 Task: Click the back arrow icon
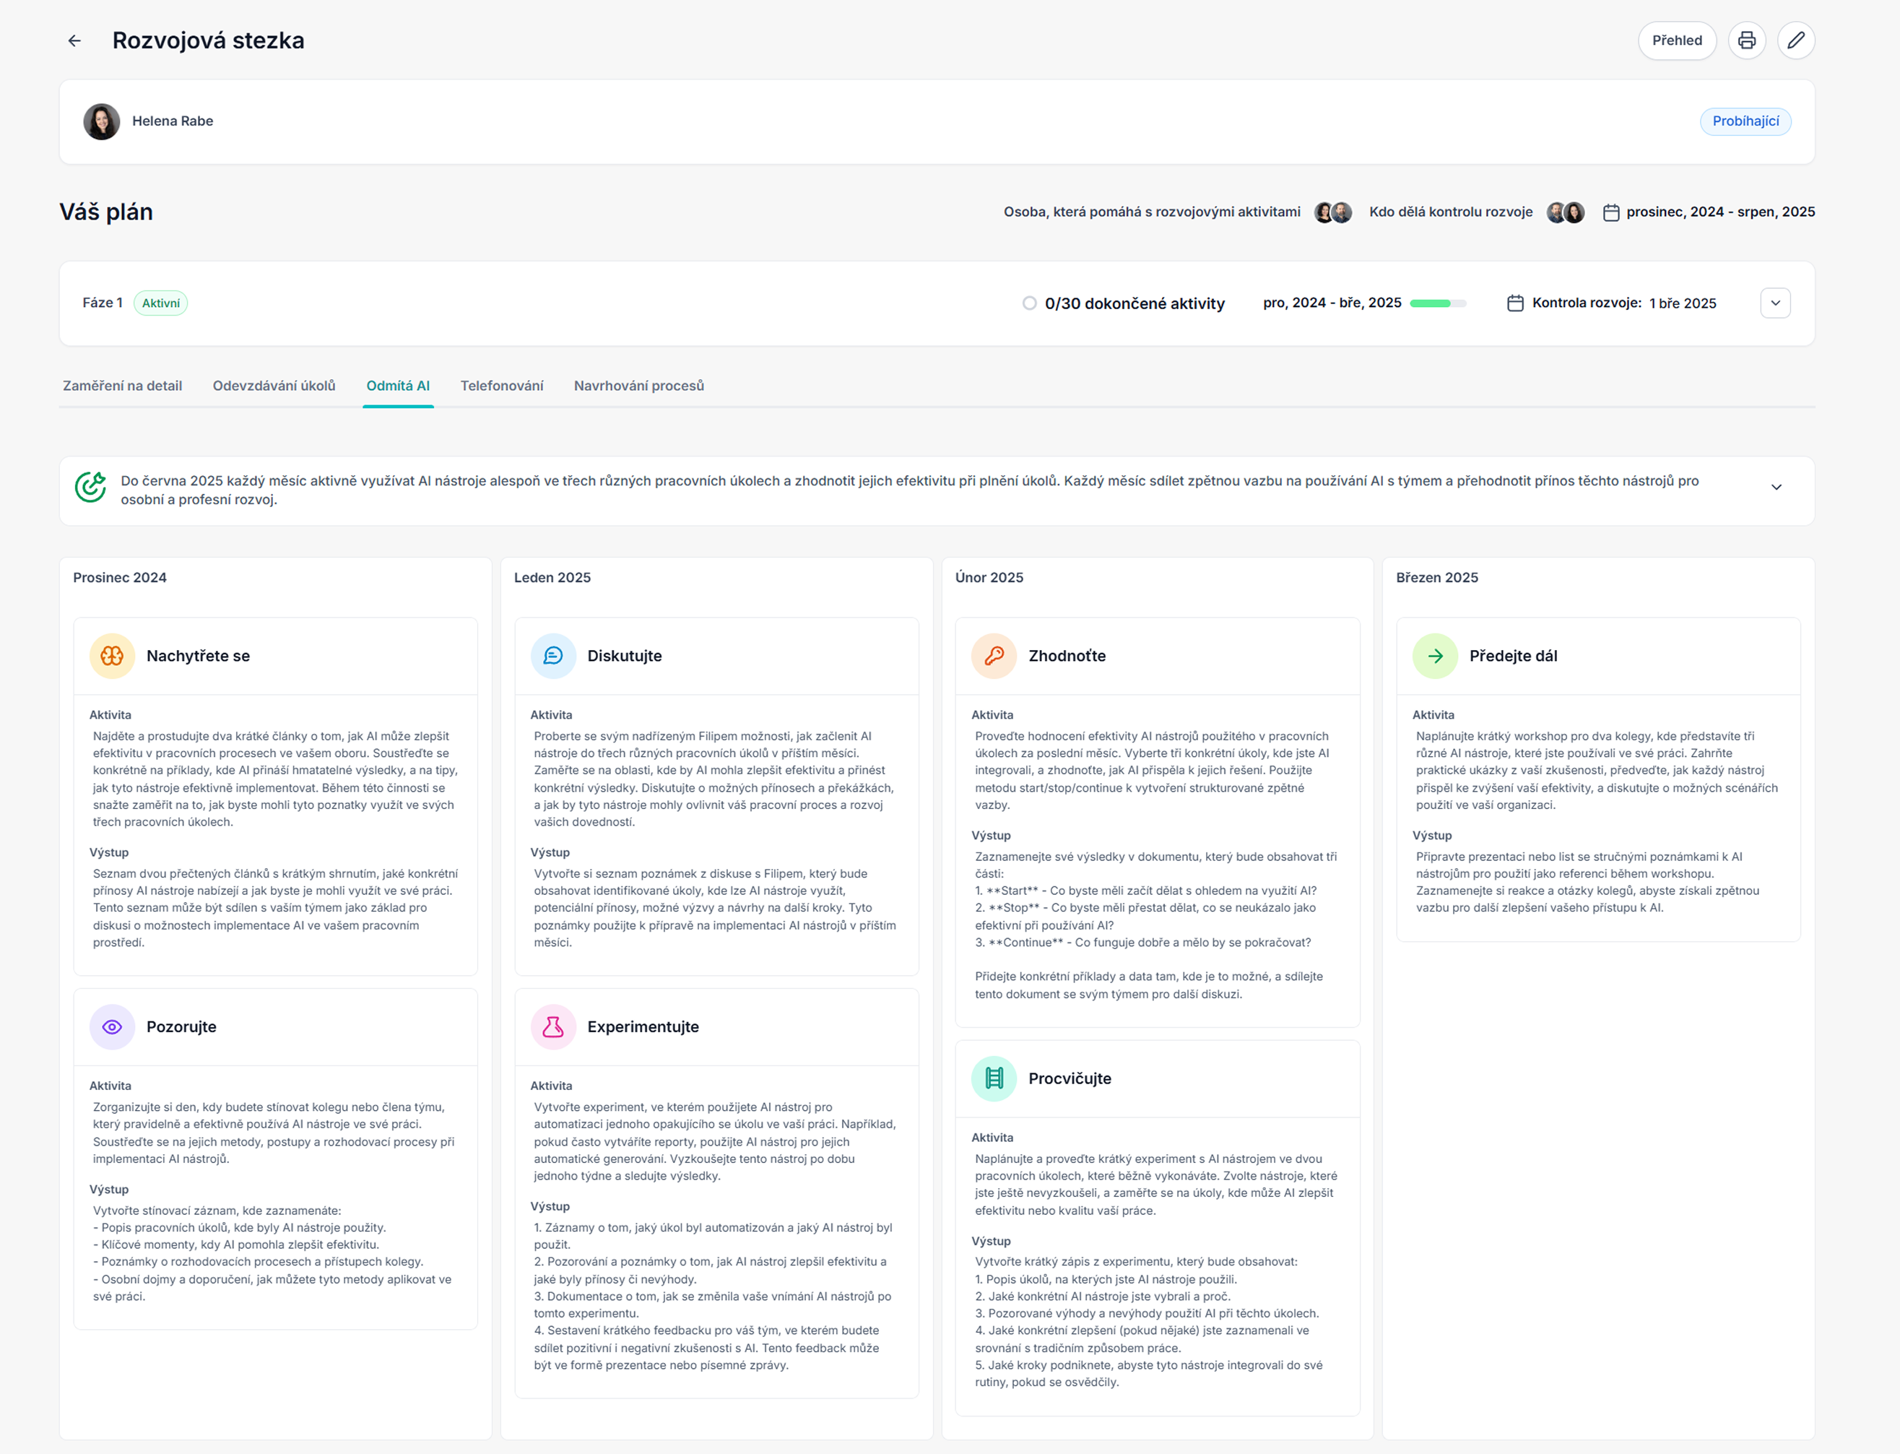(74, 40)
